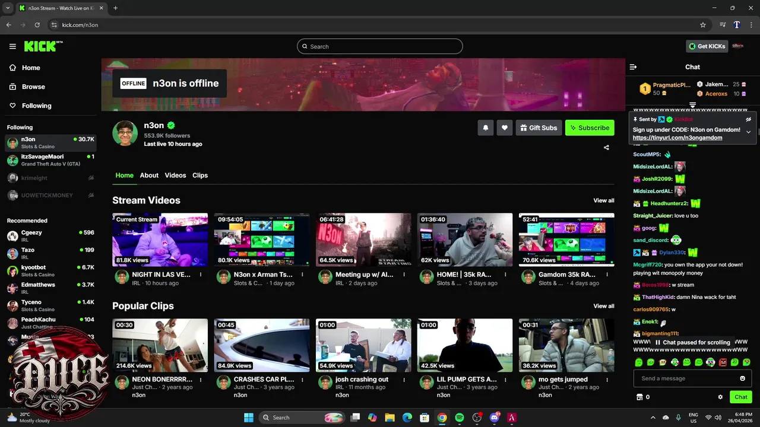The width and height of the screenshot is (760, 427).
Task: Switch to the Videos tab
Action: pyautogui.click(x=175, y=176)
